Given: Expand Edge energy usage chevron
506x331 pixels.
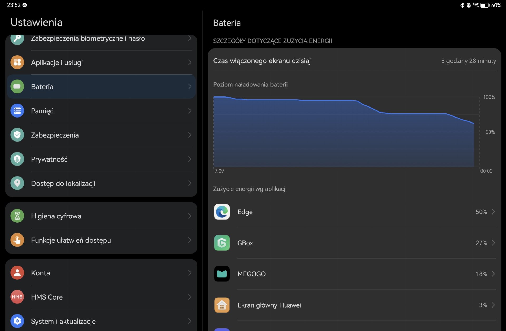Looking at the screenshot, I should [x=493, y=212].
